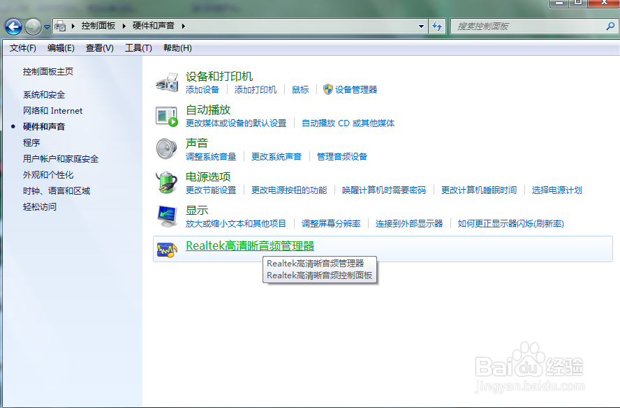The image size is (620, 408).
Task: Click 如何更正显示器闪烁(刷新率) link
Action: [511, 224]
